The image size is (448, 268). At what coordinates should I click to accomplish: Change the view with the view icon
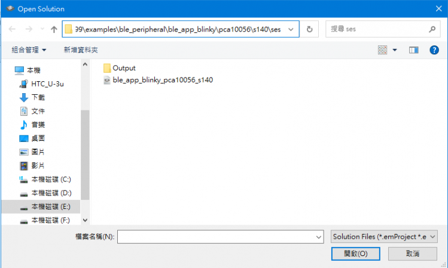click(x=382, y=50)
